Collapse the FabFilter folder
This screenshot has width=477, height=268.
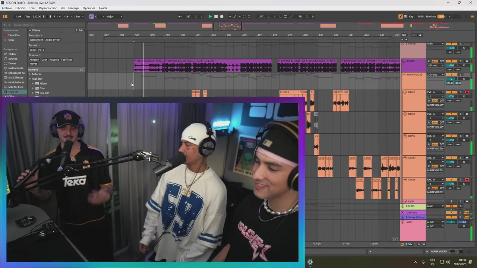coord(30,79)
